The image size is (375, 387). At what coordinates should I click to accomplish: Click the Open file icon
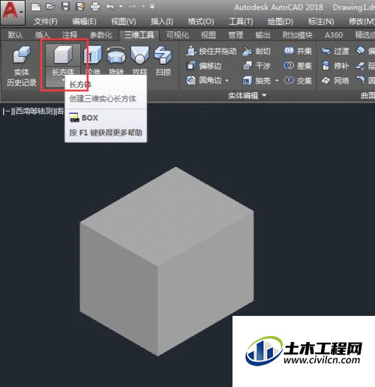tap(50, 7)
